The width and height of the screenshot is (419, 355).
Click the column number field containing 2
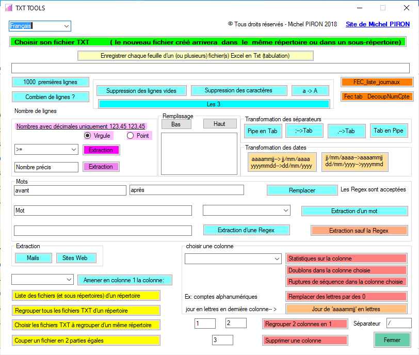coord(236,323)
